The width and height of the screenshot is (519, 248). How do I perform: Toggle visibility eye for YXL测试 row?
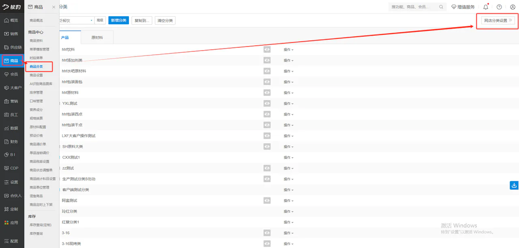click(x=267, y=104)
